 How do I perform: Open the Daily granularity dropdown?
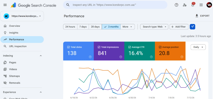click(198, 47)
